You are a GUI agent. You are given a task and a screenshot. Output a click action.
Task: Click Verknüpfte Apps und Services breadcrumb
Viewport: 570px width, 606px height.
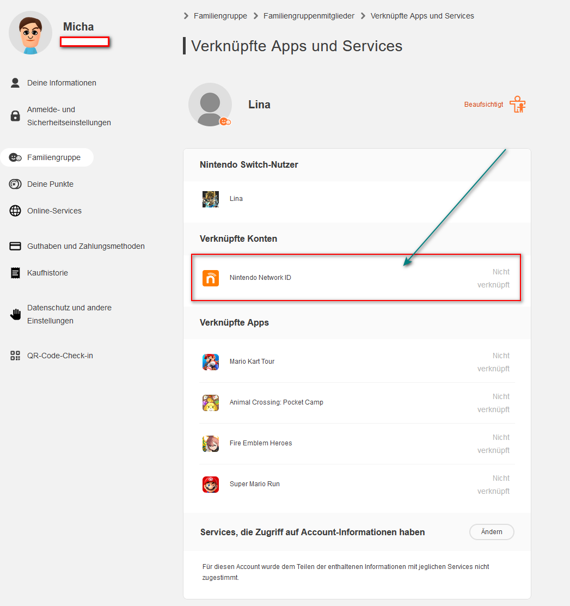tap(422, 16)
